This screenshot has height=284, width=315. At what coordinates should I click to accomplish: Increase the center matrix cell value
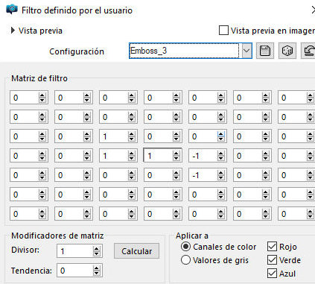point(176,154)
